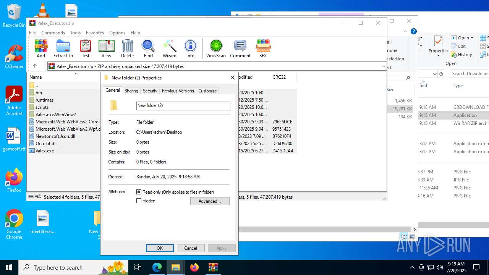Click the Explorer help question icon
This screenshot has width=489, height=275.
pos(413,31)
